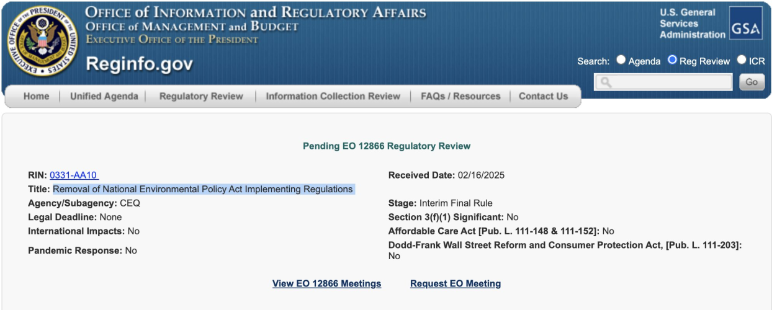Viewport: 772px width, 310px height.
Task: Click the Request EO Meeting link
Action: pyautogui.click(x=455, y=284)
